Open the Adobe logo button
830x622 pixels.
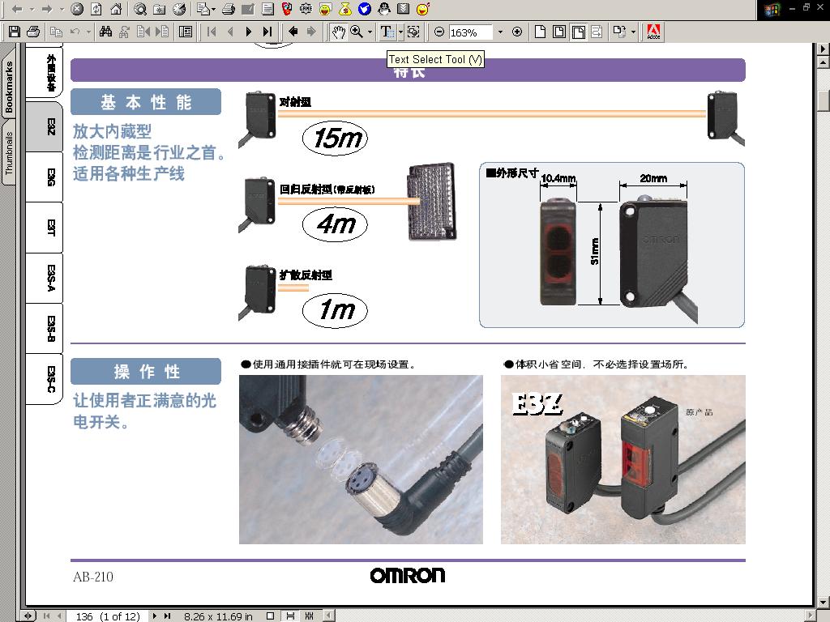click(654, 32)
